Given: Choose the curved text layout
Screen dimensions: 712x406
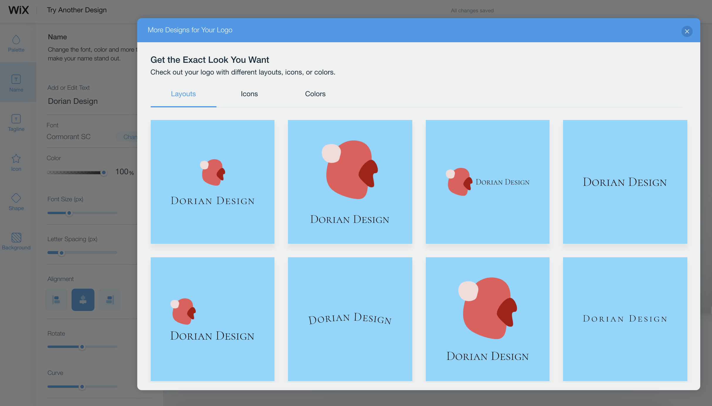Looking at the screenshot, I should point(350,319).
